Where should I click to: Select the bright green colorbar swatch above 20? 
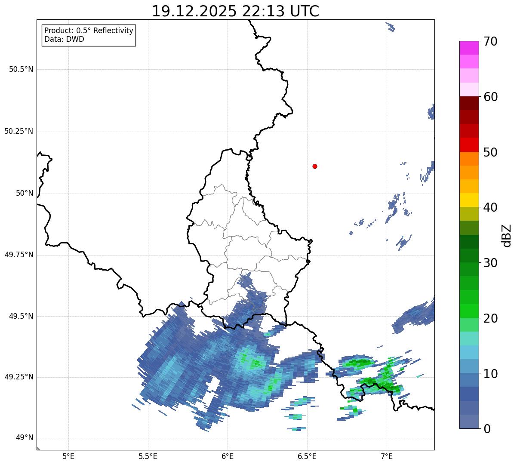pos(469,311)
